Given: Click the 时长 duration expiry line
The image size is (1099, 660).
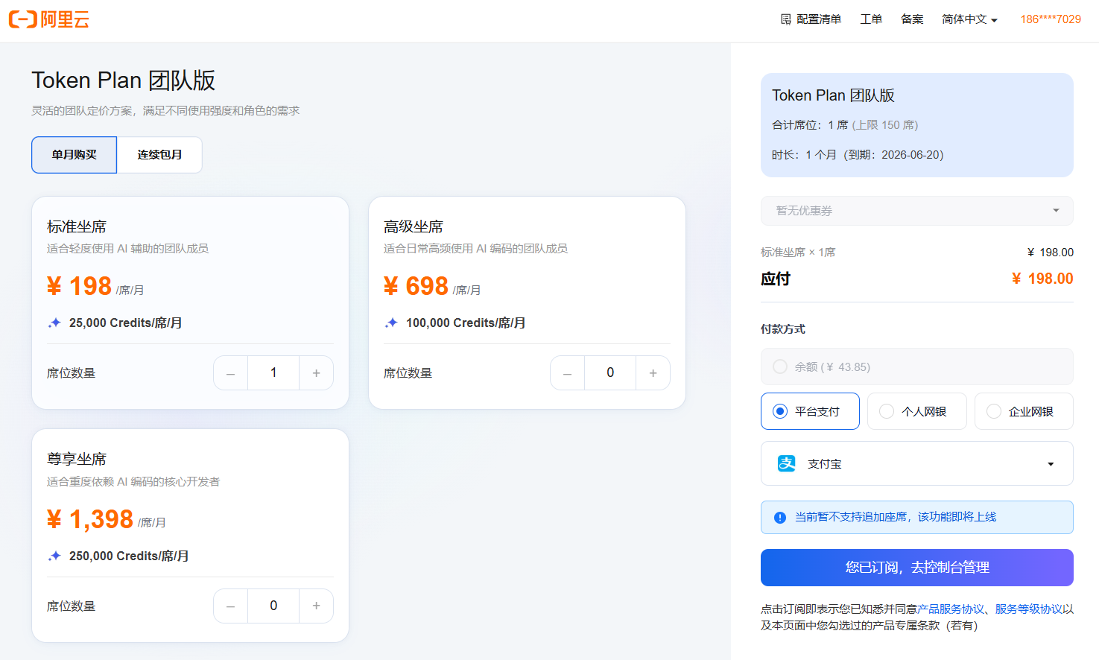Looking at the screenshot, I should click(x=858, y=155).
